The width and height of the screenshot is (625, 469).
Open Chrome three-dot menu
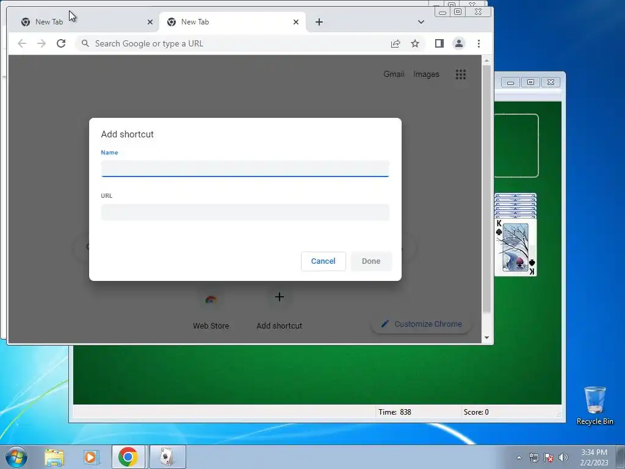click(x=479, y=43)
